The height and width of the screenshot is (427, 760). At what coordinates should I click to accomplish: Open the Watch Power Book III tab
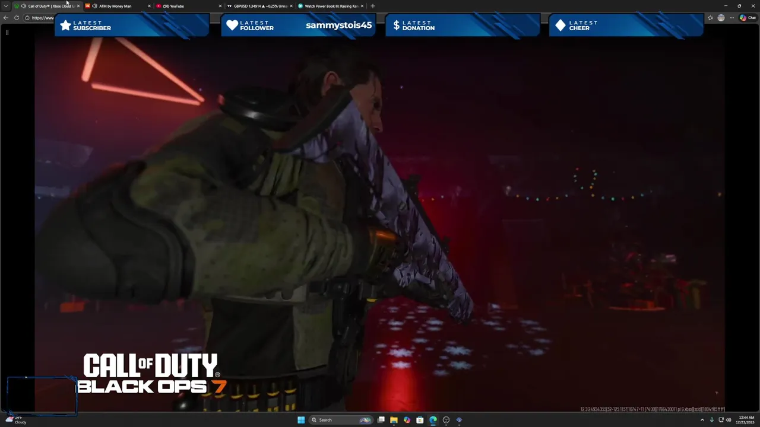tap(331, 6)
